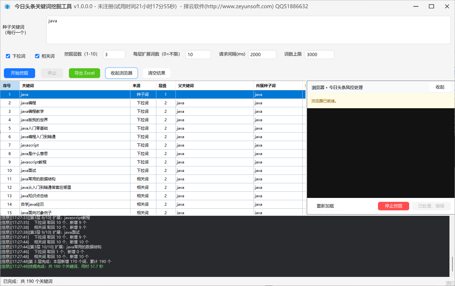
Task: Click the spider app icon in title bar
Action: pyautogui.click(x=7, y=6)
